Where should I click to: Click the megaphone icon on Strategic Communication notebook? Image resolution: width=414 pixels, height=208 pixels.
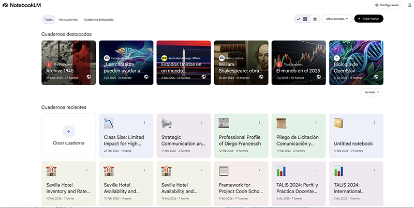click(x=167, y=123)
